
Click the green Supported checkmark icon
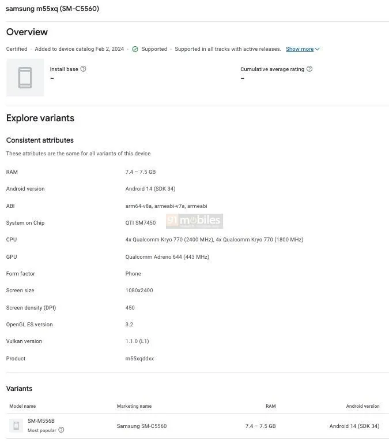135,49
